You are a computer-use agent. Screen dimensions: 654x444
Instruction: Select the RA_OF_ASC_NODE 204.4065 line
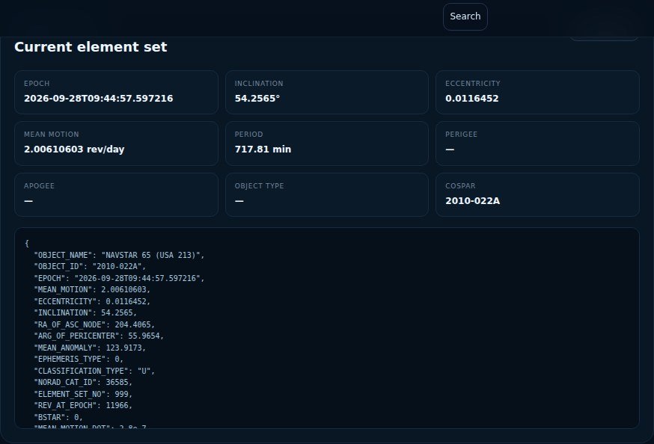[x=94, y=324]
